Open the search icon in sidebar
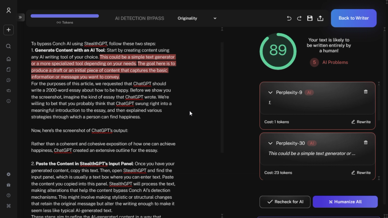 coord(8,46)
